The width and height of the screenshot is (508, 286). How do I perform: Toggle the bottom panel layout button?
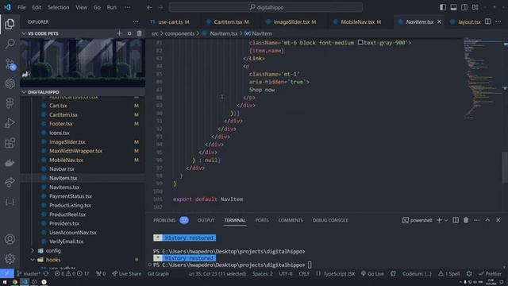453,7
